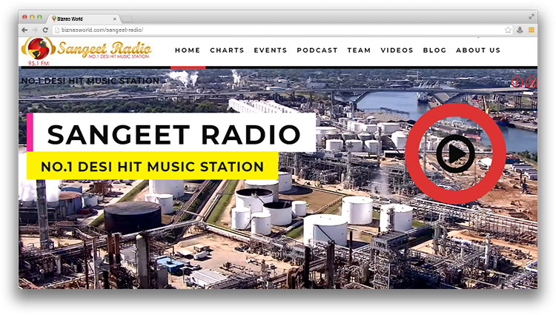The image size is (556, 315).
Task: Select the Biznas World tab
Action: click(x=84, y=19)
